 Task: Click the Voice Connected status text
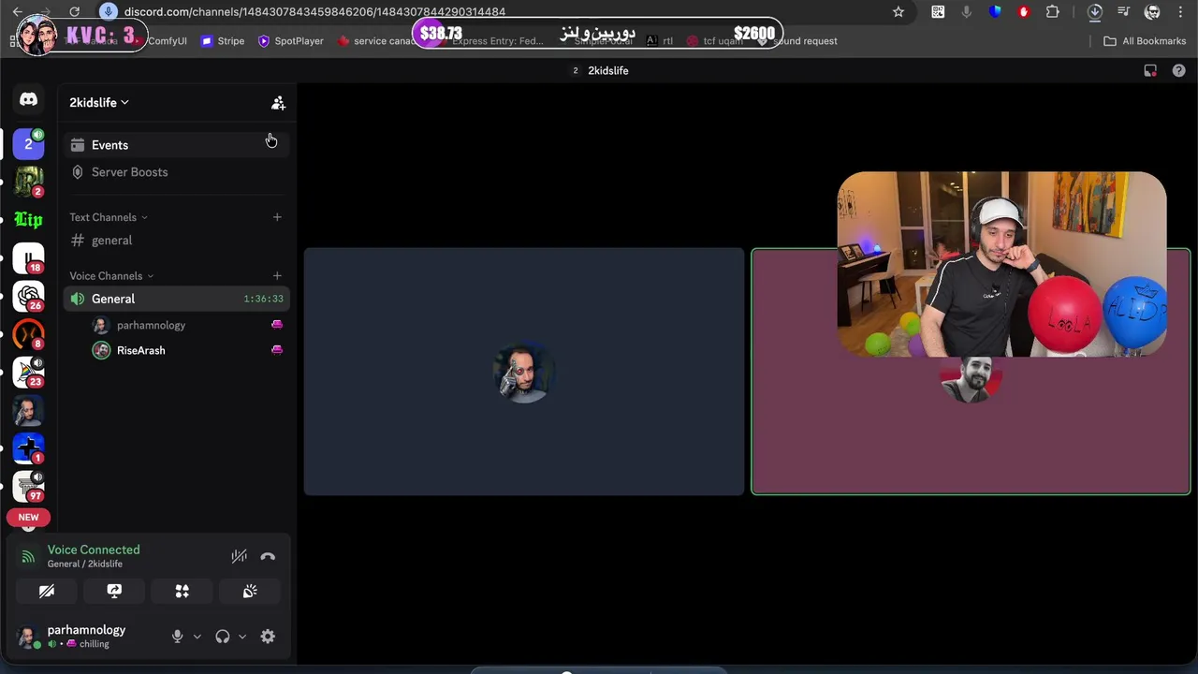(x=94, y=549)
